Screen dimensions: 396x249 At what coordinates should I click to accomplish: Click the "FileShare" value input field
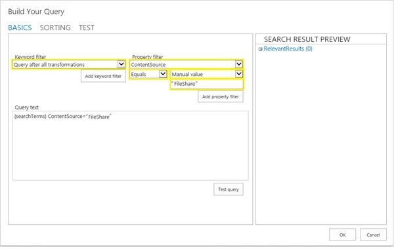pyautogui.click(x=207, y=84)
